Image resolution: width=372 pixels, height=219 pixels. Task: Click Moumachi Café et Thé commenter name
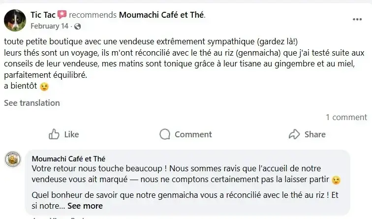pos(68,158)
